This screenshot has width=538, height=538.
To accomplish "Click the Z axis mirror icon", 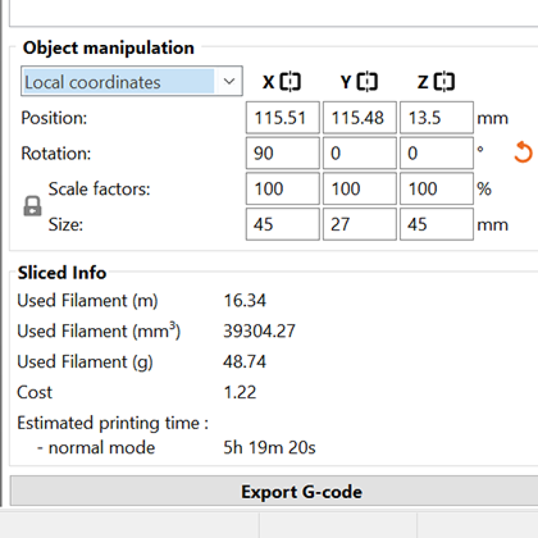I will [444, 82].
